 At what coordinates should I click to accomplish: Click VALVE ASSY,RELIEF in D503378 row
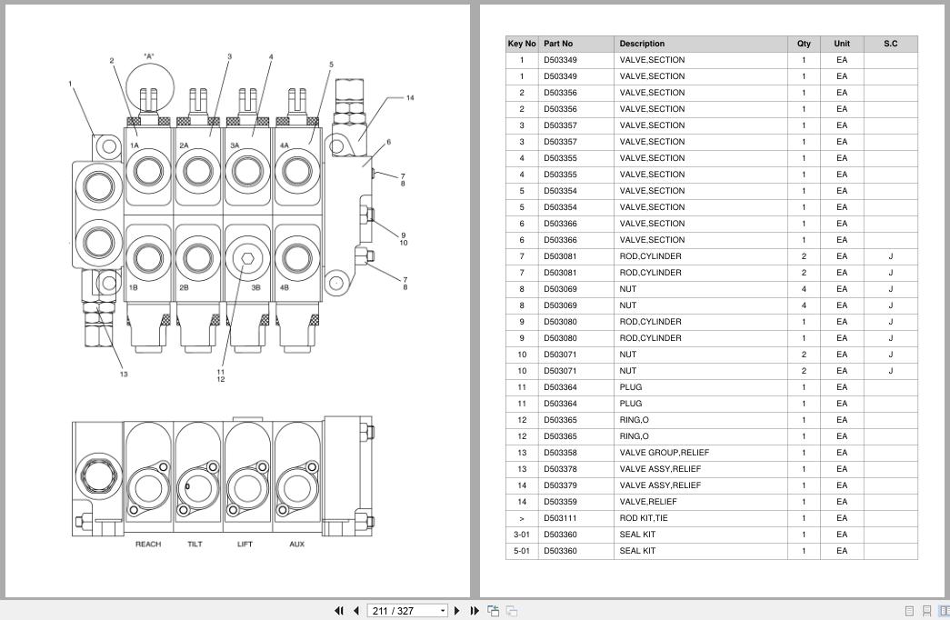tap(660, 469)
